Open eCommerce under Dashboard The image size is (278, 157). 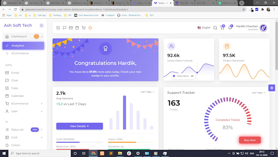tap(23, 53)
